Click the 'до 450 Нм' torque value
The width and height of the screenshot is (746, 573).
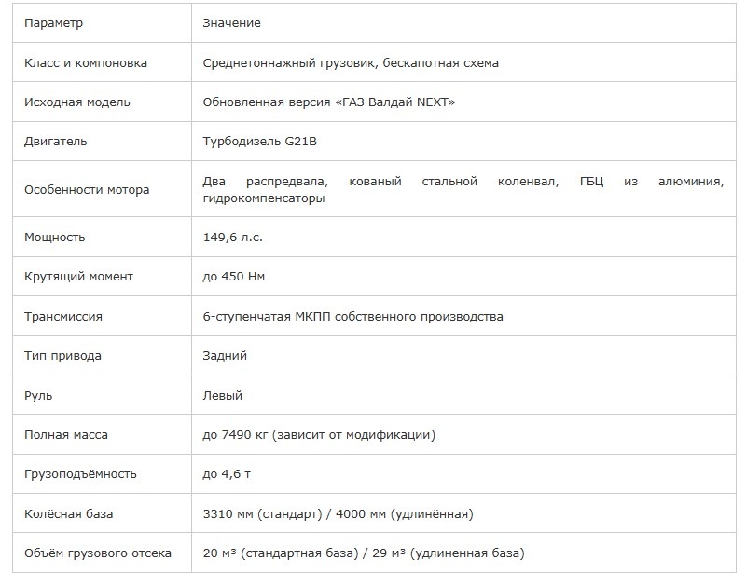[234, 277]
